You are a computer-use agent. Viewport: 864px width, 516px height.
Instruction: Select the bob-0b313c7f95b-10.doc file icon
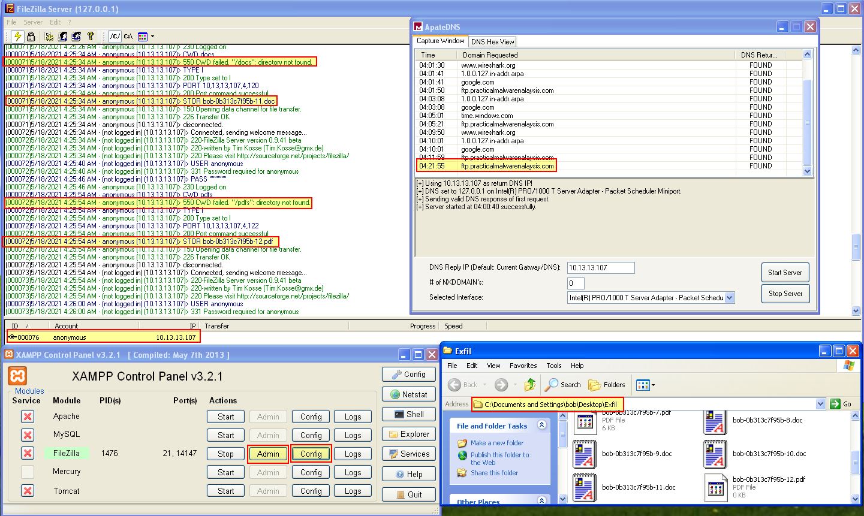(x=715, y=454)
